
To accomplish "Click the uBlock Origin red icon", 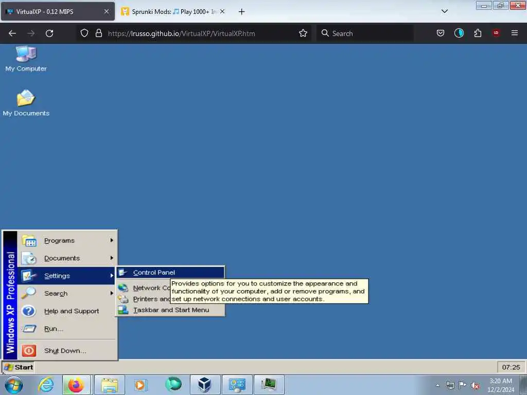I will [x=496, y=33].
